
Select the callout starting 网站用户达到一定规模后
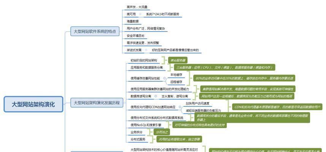coord(246,96)
